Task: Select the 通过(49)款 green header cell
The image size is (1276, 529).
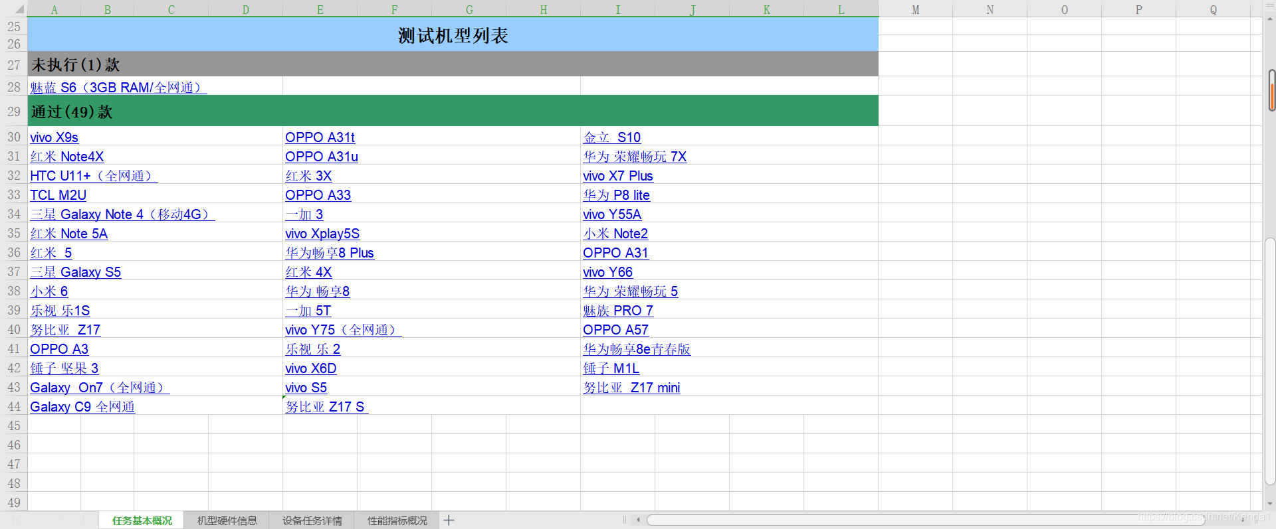Action: (x=453, y=112)
